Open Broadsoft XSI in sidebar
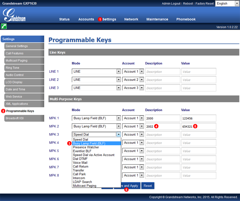The height and width of the screenshot is (201, 240). (x=24, y=118)
